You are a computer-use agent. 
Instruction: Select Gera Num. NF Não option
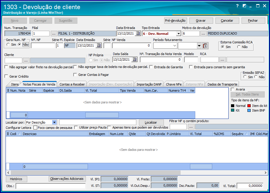tap(20, 45)
